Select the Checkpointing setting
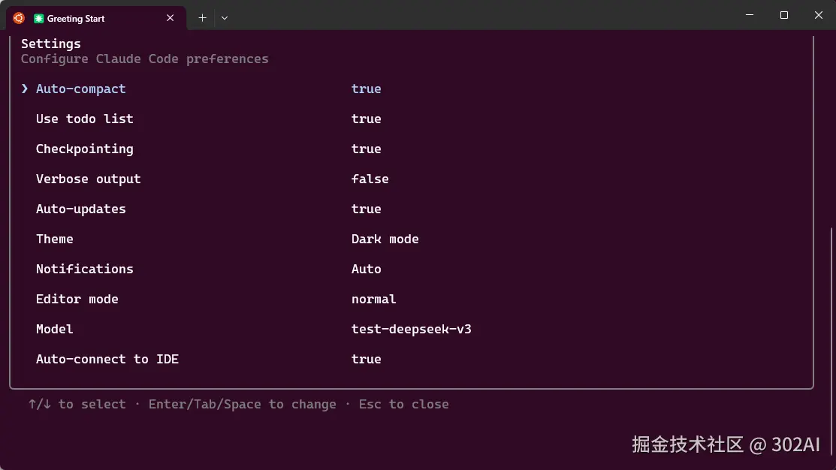This screenshot has height=470, width=836. coord(85,149)
